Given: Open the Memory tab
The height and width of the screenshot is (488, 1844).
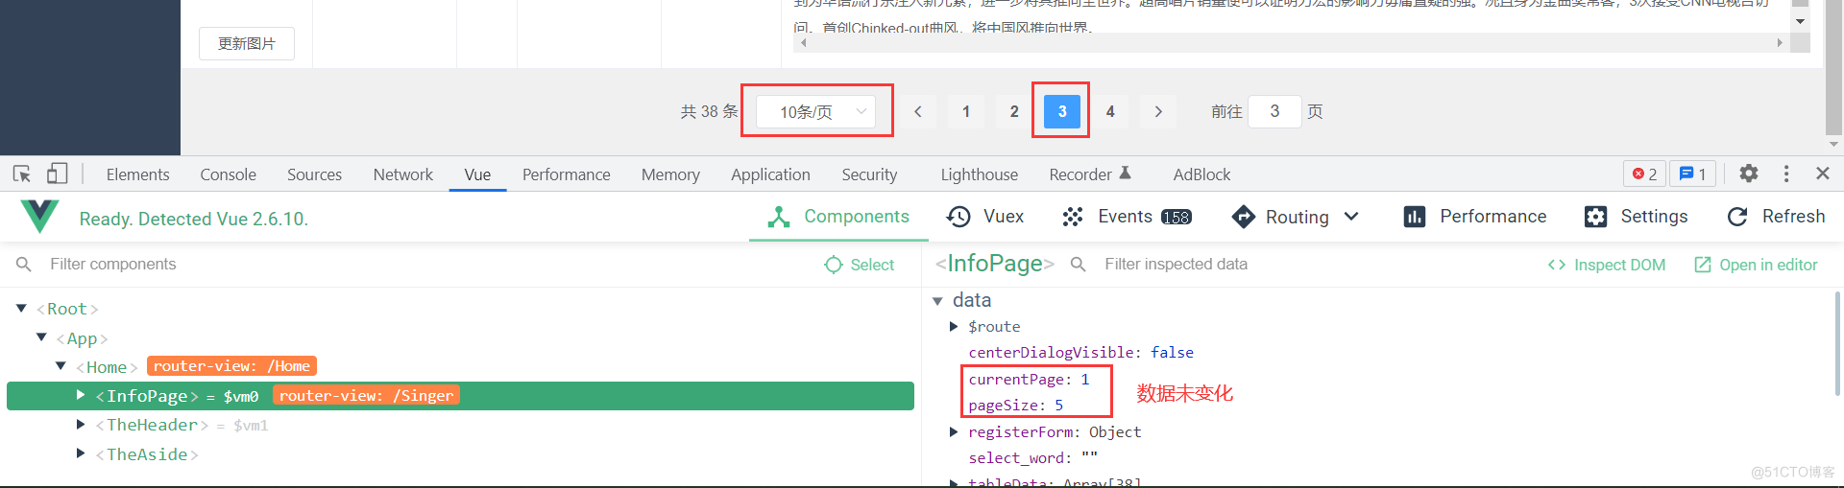Looking at the screenshot, I should point(670,174).
